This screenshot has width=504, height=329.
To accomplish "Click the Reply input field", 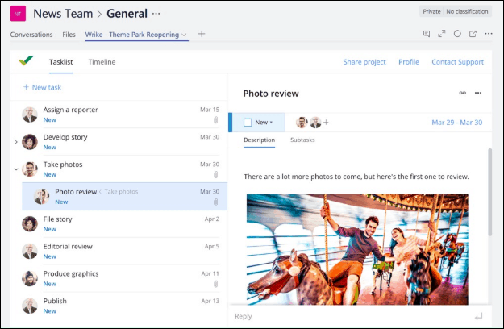I will pos(353,316).
